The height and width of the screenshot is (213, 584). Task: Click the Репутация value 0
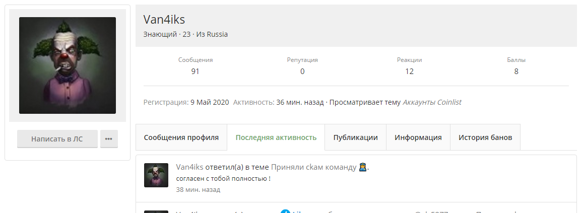(302, 72)
